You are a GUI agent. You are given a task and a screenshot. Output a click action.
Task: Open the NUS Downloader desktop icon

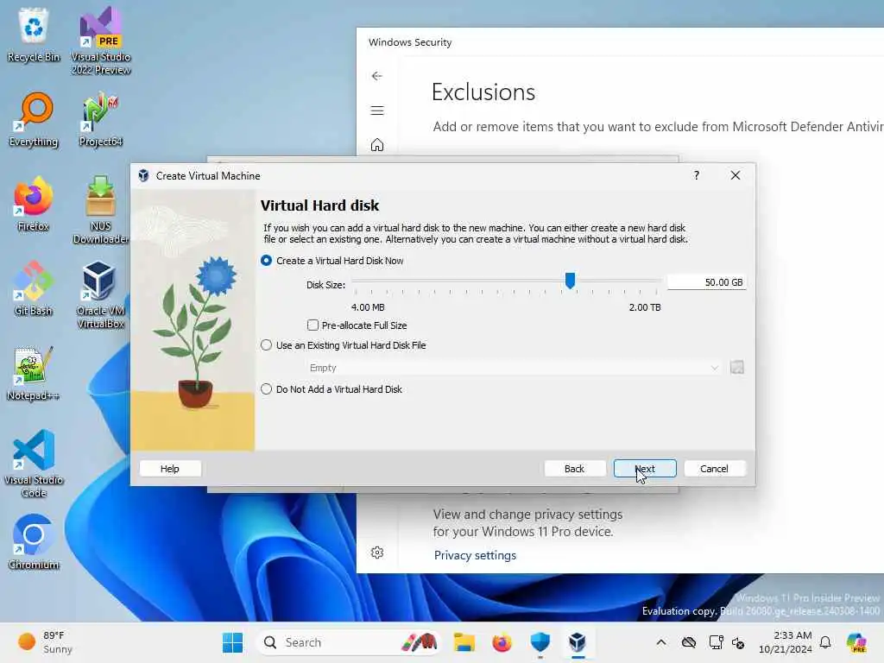tap(101, 210)
